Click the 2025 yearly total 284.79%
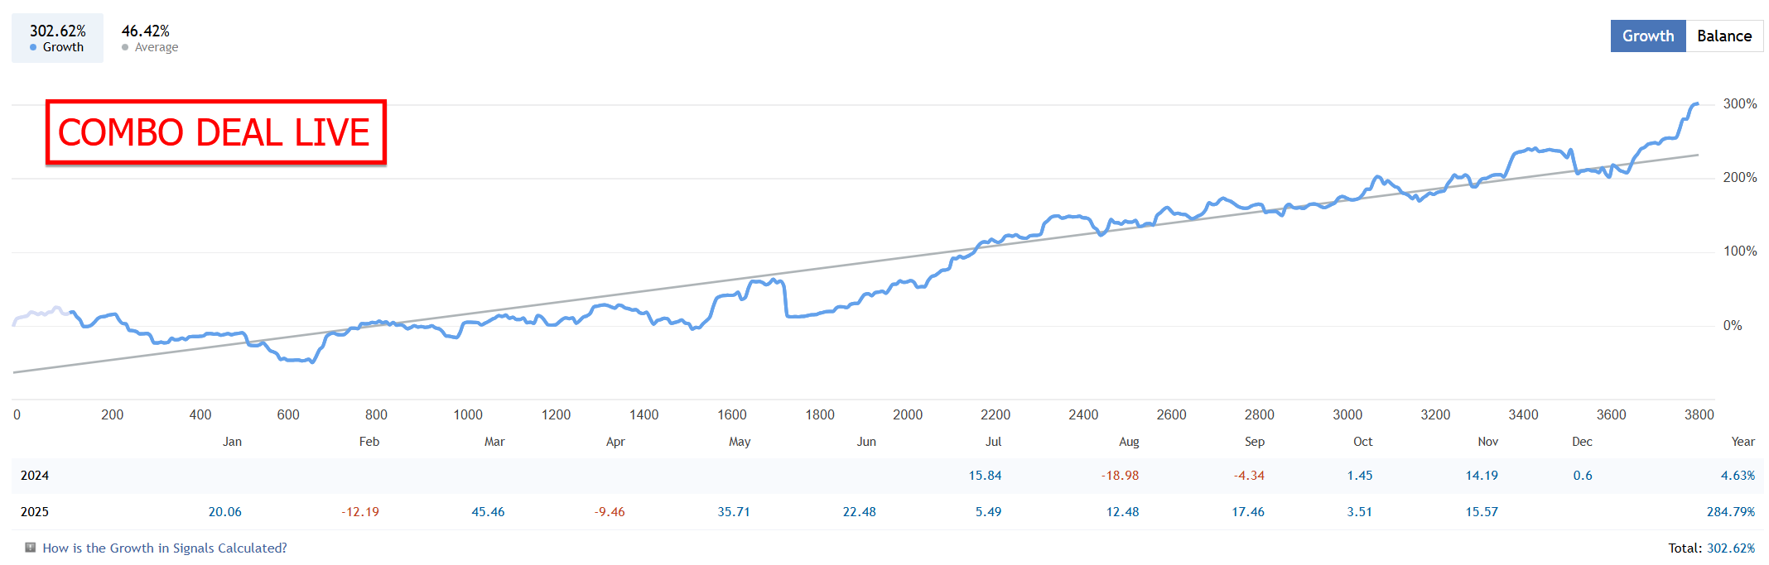Screen dimensions: 1769x565 pyautogui.click(x=1730, y=512)
